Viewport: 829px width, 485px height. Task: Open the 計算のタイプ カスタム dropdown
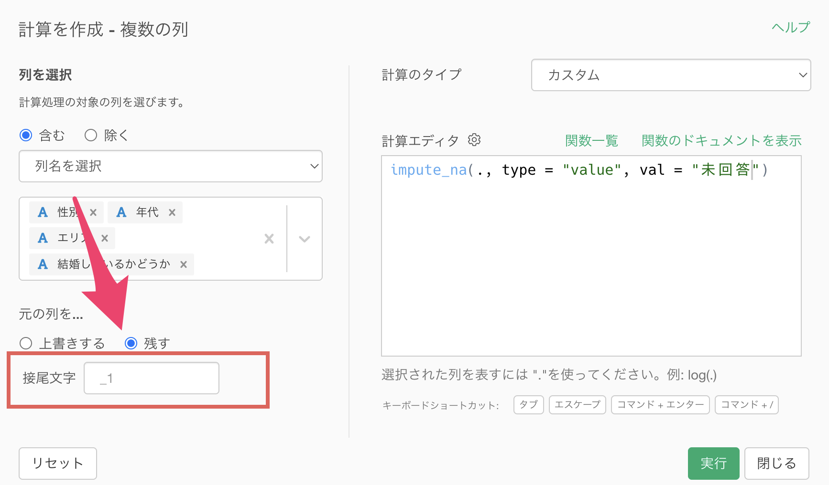pos(671,75)
